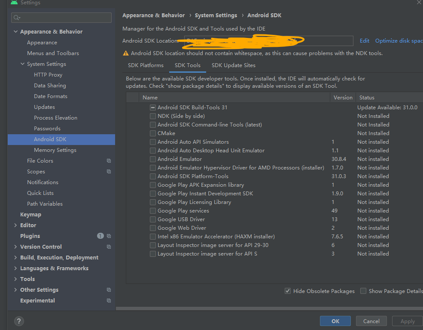Click the project-level icon beside Version Control

(109, 247)
